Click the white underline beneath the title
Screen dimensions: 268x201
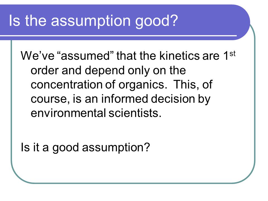point(118,36)
